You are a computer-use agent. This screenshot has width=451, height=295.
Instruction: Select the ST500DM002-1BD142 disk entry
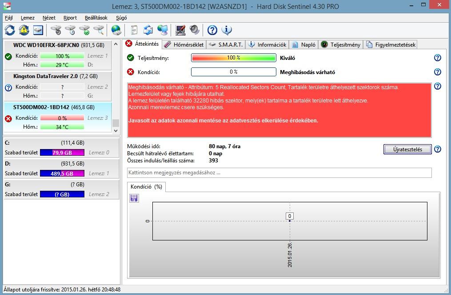[x=58, y=117]
